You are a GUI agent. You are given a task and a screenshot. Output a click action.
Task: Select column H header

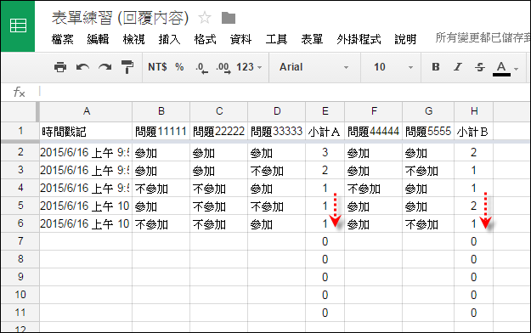click(x=474, y=111)
